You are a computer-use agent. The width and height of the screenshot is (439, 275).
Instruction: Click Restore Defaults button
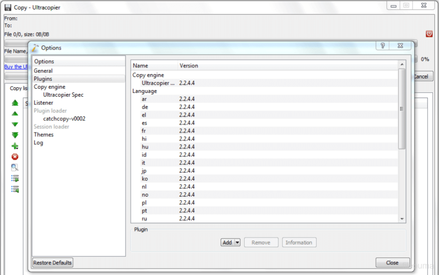coord(53,263)
